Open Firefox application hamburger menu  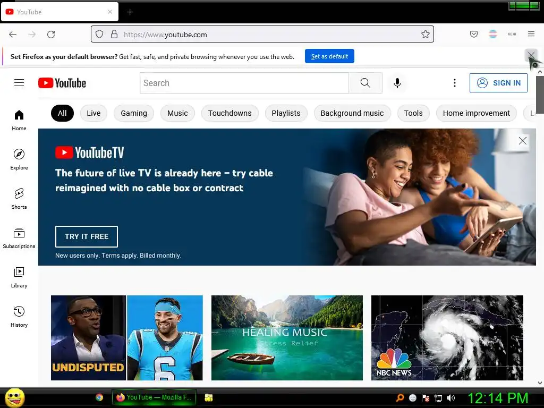531,34
